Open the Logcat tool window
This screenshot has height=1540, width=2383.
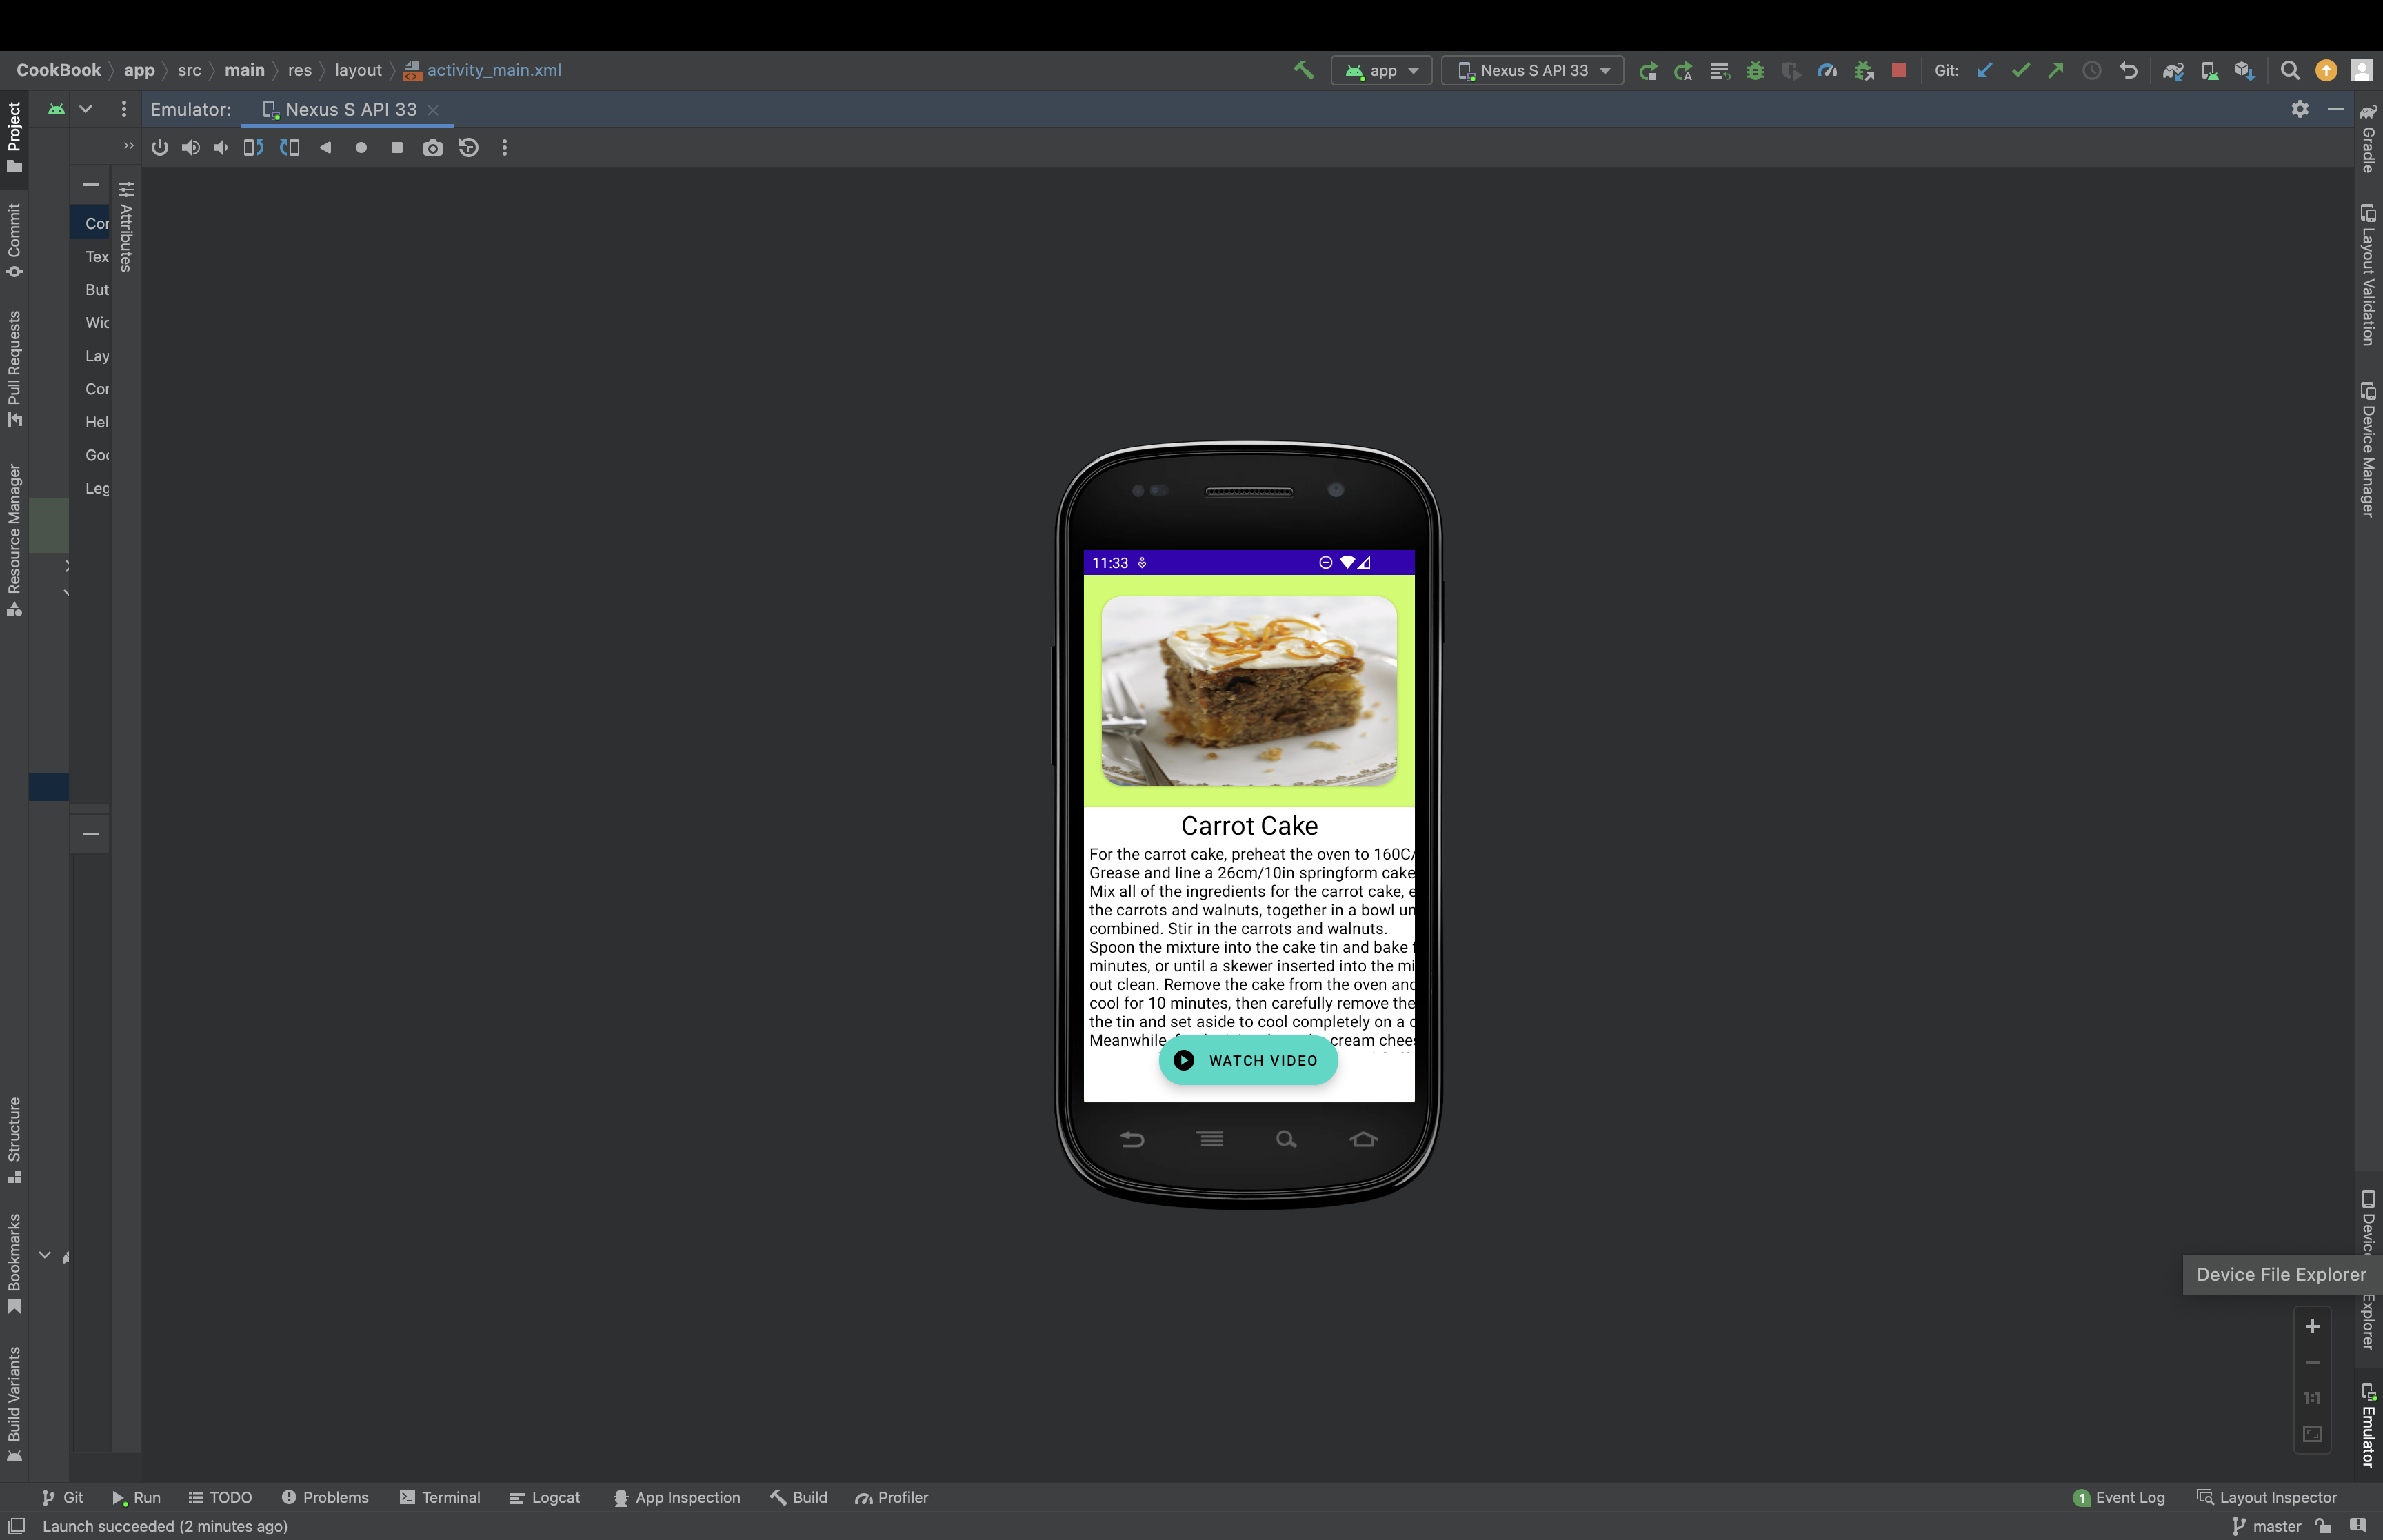click(545, 1497)
